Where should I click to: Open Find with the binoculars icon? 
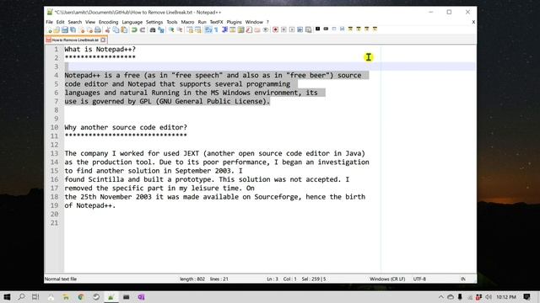coord(153,30)
